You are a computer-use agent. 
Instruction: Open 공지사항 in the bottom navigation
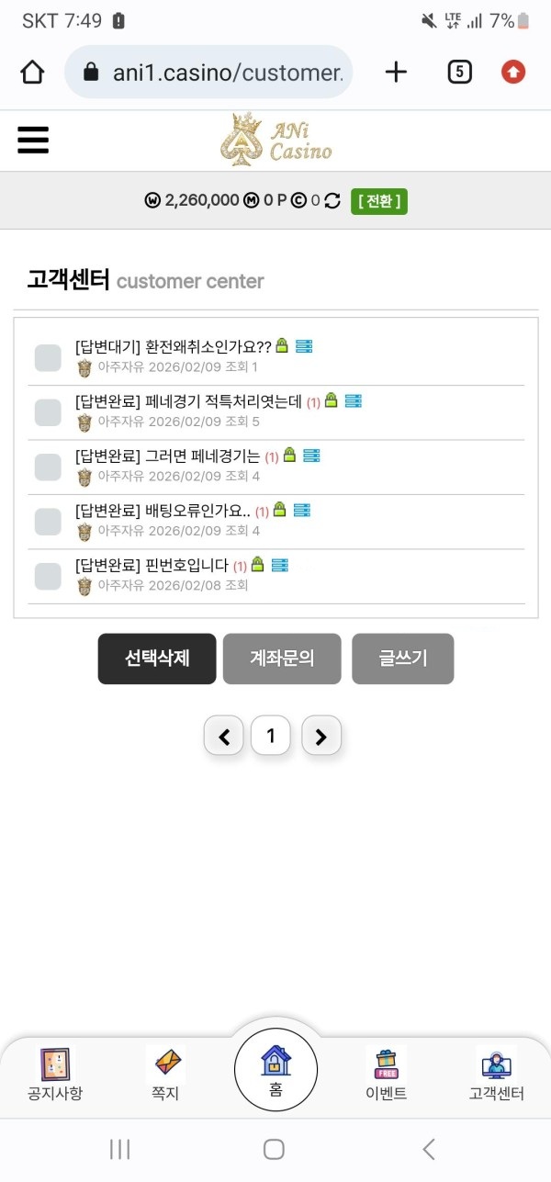(x=55, y=1071)
